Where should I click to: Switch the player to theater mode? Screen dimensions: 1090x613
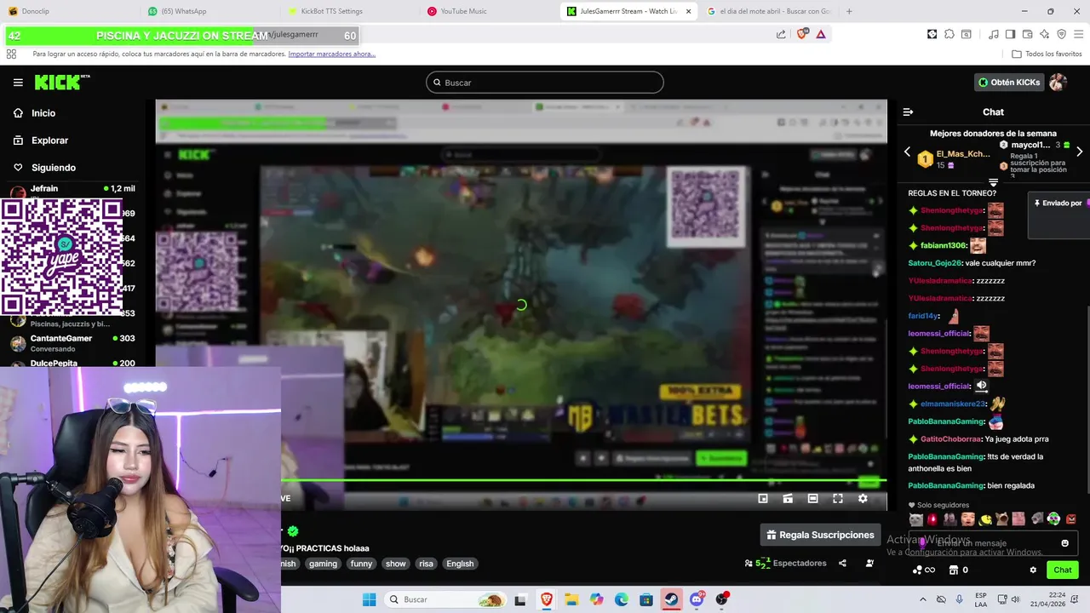(813, 499)
